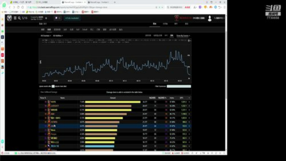Switch to the first Warcraft Logs browser tab
This screenshot has height=161, width=286.
[x=73, y=2]
